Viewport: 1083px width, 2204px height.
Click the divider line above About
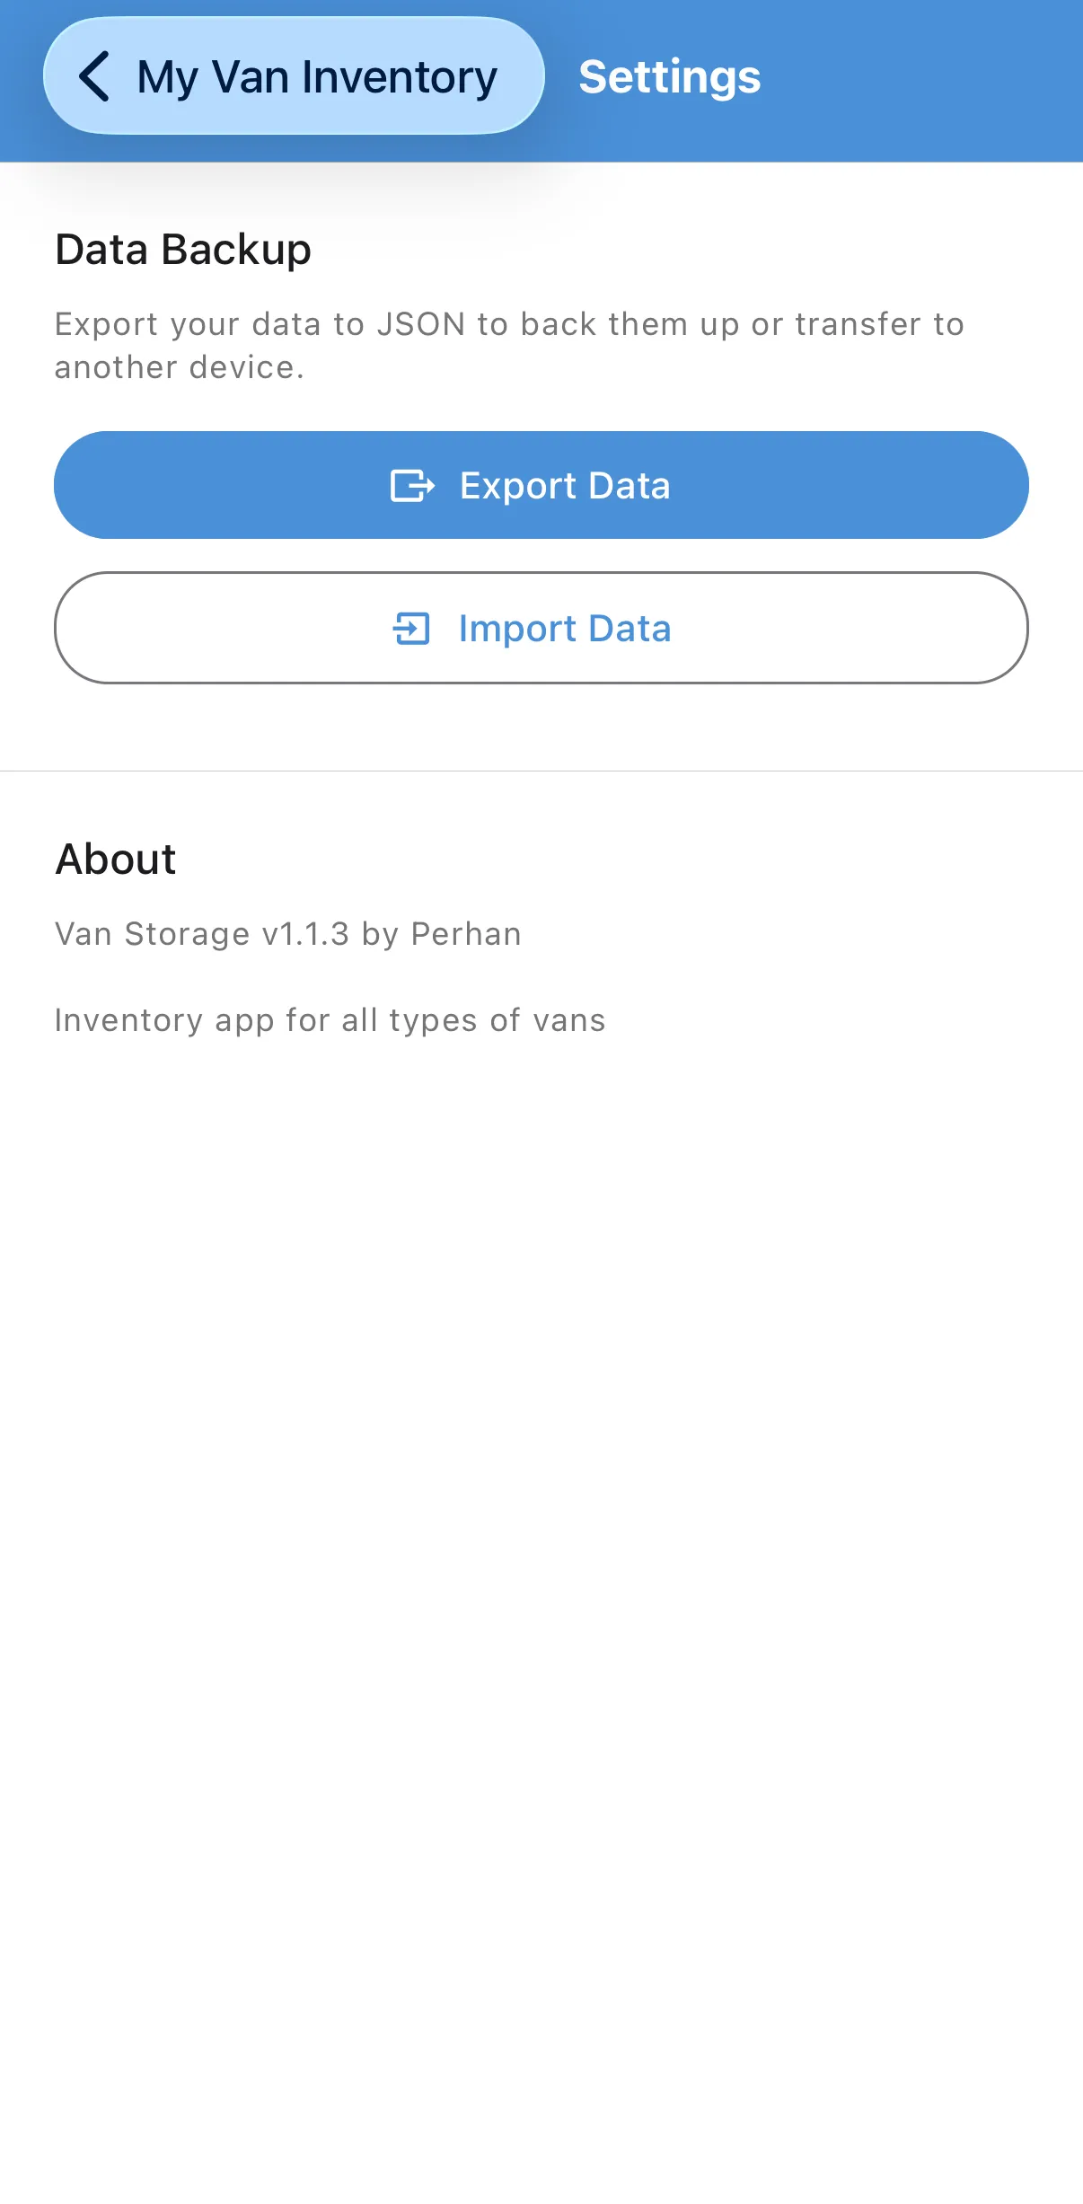541,771
